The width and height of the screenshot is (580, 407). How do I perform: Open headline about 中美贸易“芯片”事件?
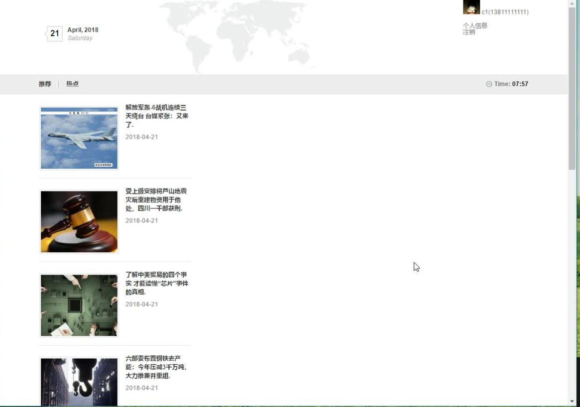[157, 283]
